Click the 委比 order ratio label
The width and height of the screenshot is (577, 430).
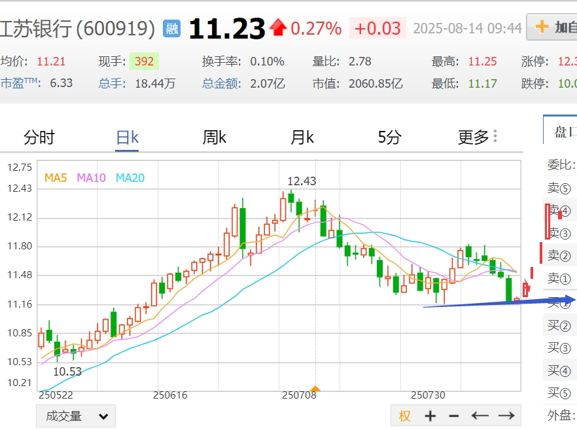pyautogui.click(x=561, y=164)
